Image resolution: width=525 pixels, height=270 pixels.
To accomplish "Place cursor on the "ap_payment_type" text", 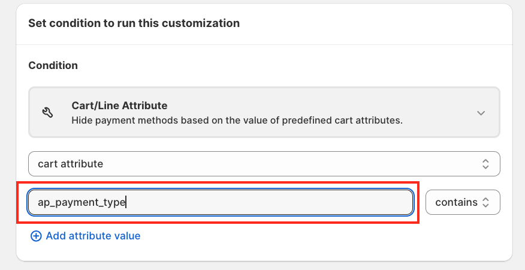I will (81, 202).
